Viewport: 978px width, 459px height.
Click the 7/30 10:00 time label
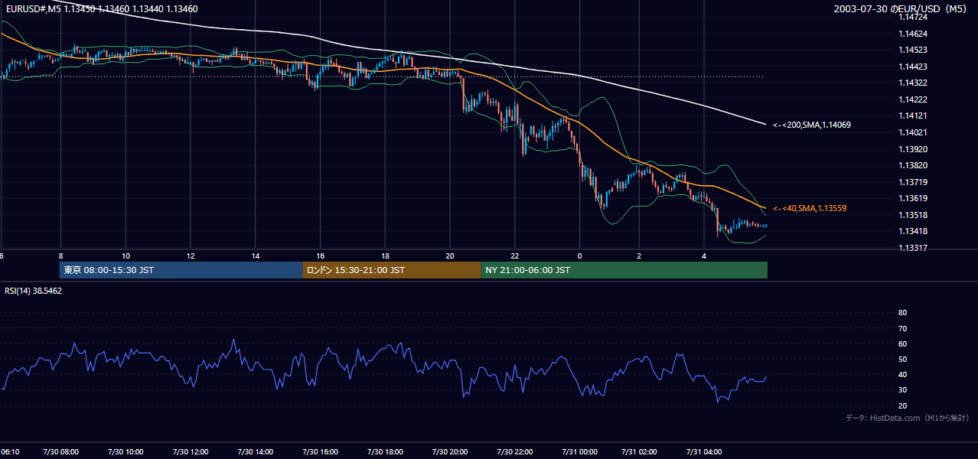(126, 451)
